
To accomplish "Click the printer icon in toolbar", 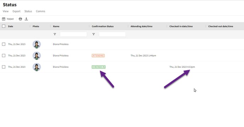I will click(20, 19).
